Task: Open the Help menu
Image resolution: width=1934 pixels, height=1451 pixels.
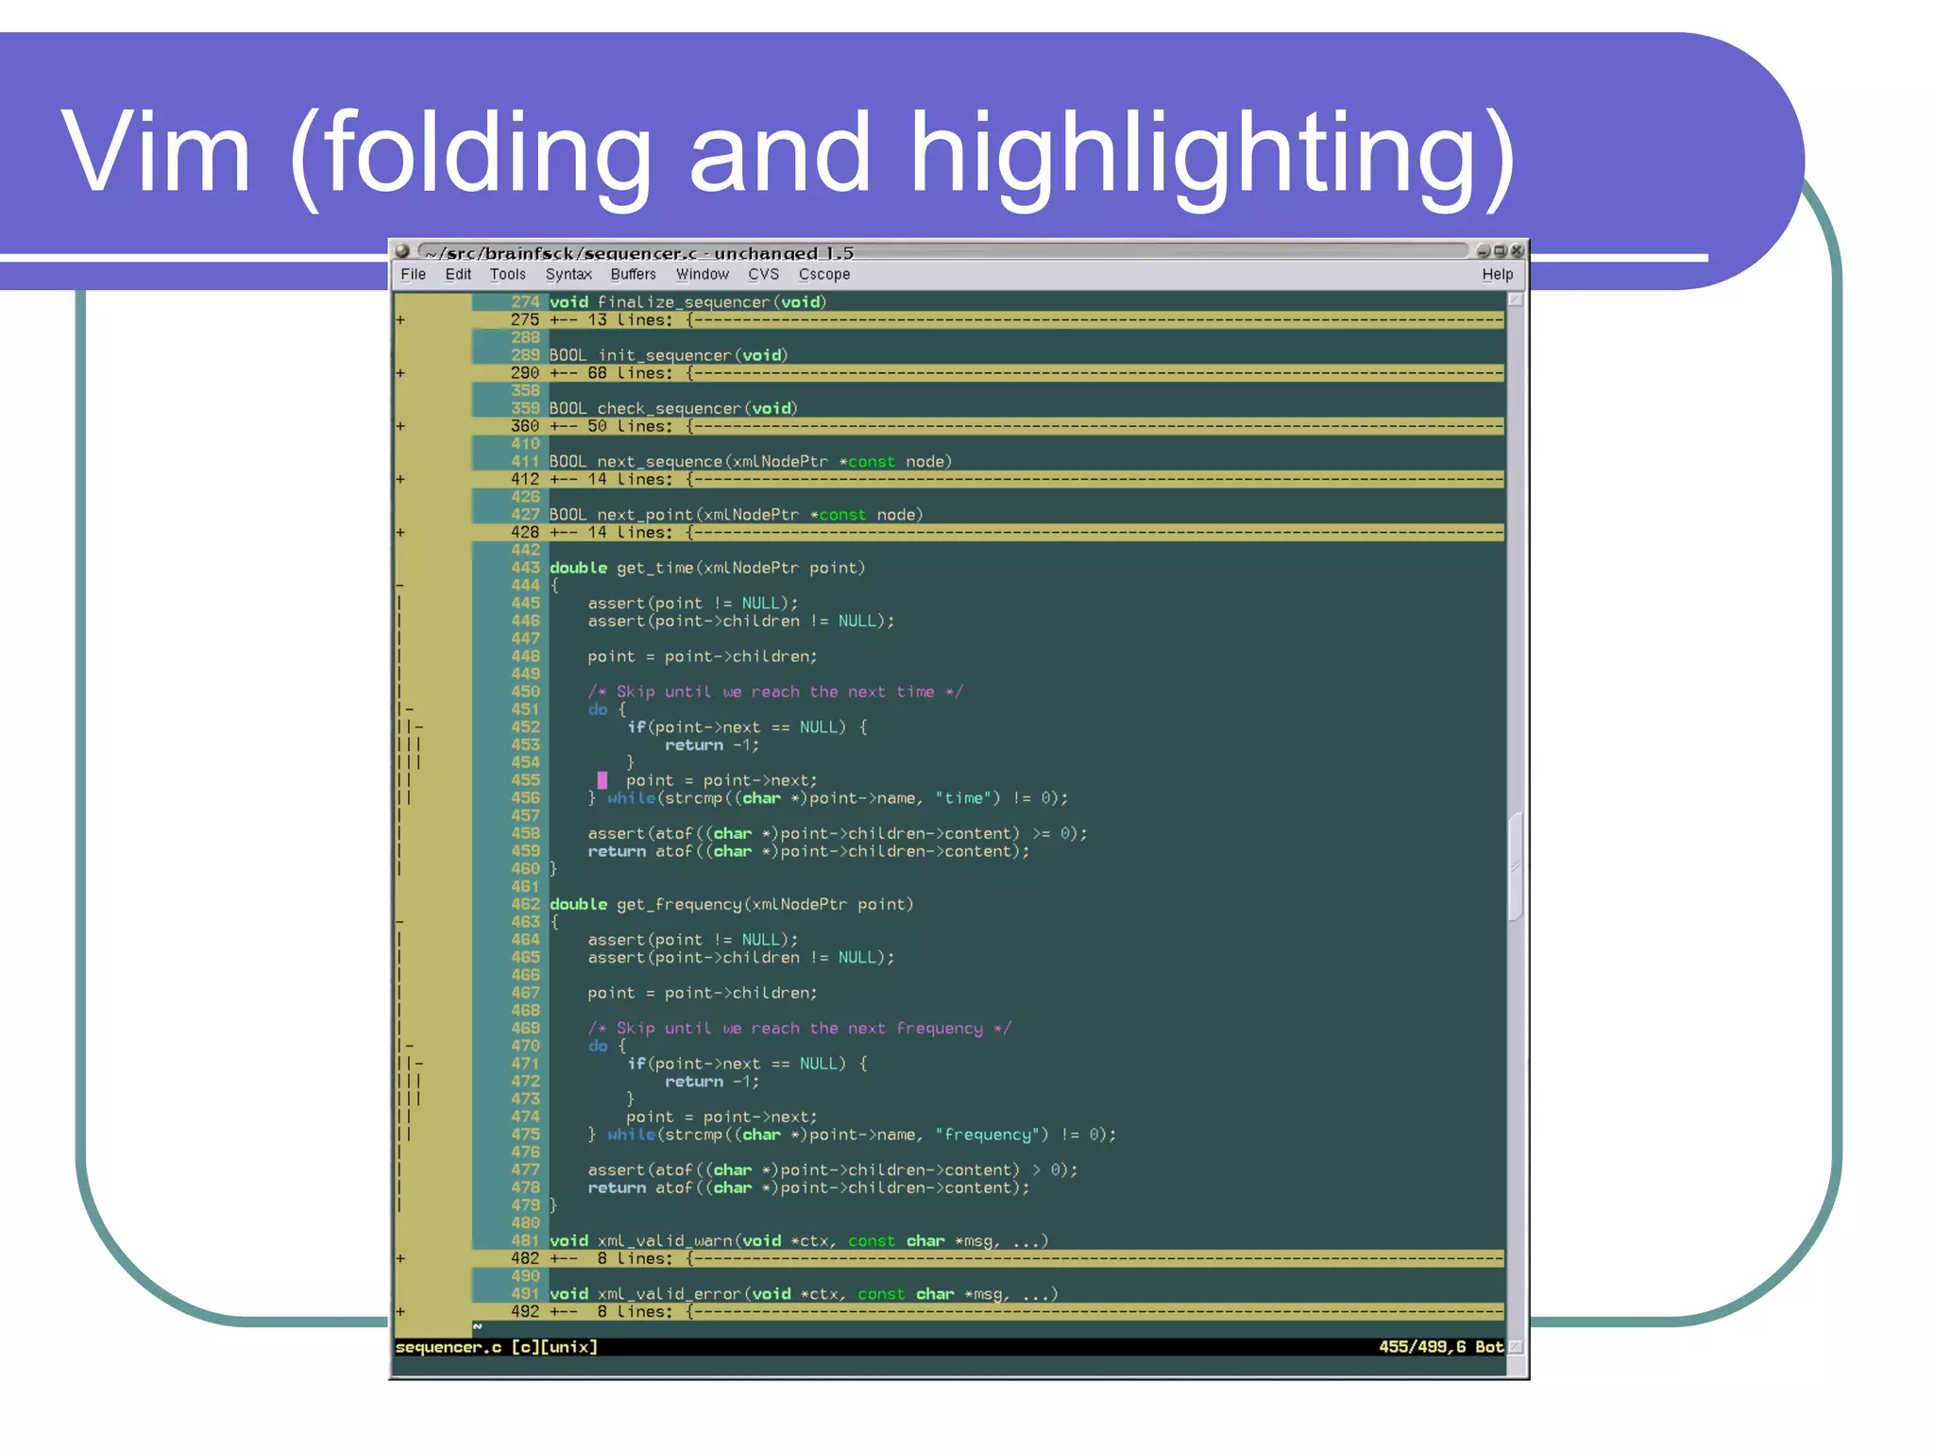Action: point(1497,275)
